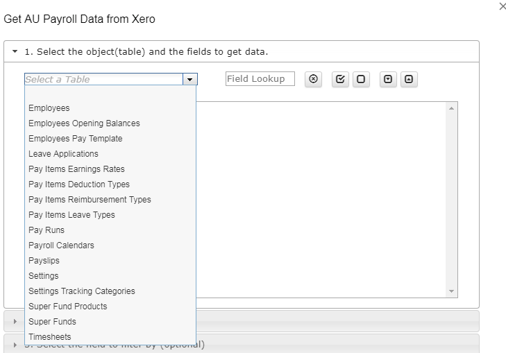Select Payroll Calendars table option
Image resolution: width=506 pixels, height=353 pixels.
point(61,246)
